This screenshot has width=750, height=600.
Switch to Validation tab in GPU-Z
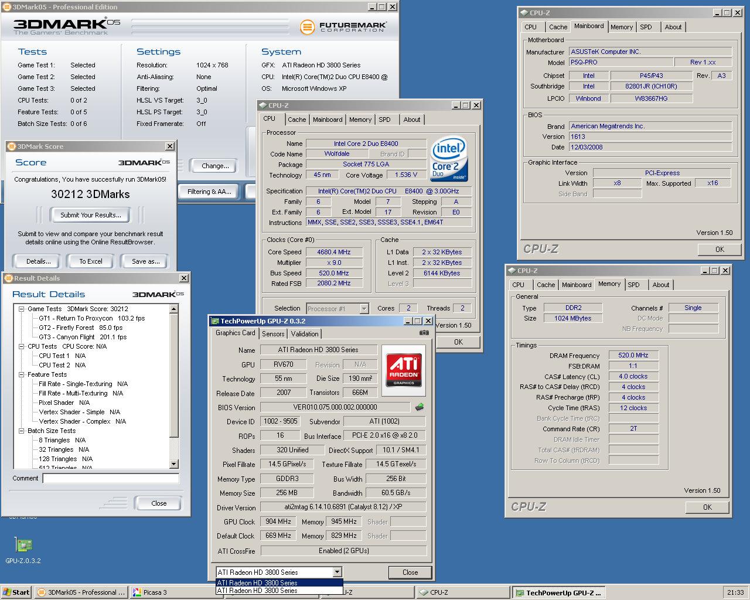point(305,334)
